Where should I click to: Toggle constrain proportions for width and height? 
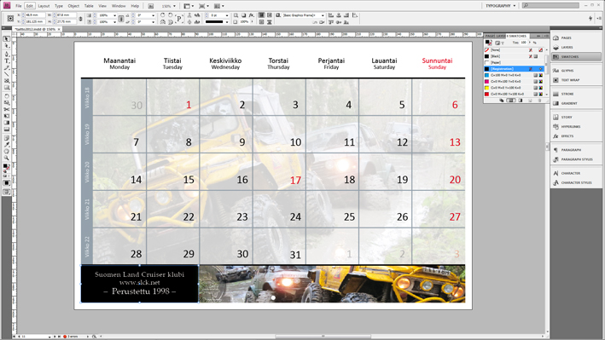click(x=80, y=19)
